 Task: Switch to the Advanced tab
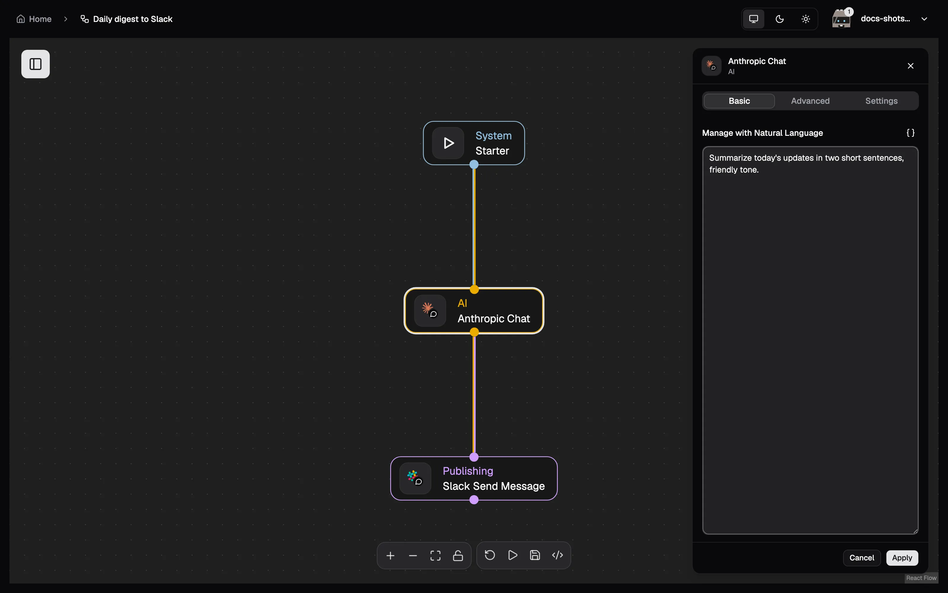tap(810, 101)
